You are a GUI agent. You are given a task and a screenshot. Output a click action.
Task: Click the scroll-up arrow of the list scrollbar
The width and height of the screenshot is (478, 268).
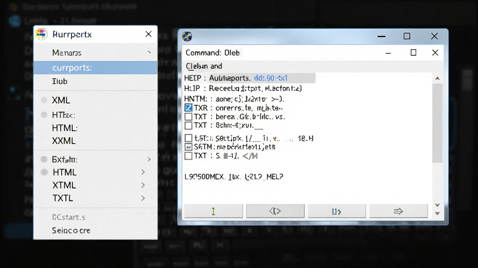point(437,78)
